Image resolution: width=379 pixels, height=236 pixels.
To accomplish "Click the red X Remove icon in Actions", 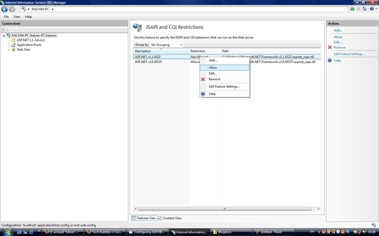I will (x=329, y=47).
